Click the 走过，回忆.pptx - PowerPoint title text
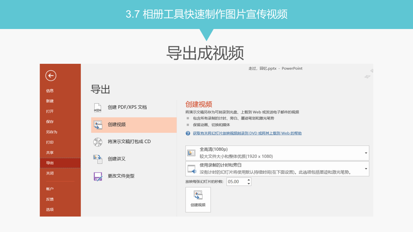 tap(276, 69)
